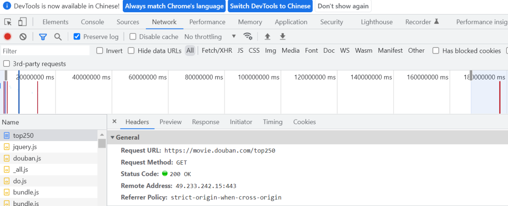Filter requests by Media type

tap(291, 50)
